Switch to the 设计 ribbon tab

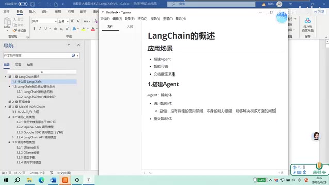coord(45,11)
